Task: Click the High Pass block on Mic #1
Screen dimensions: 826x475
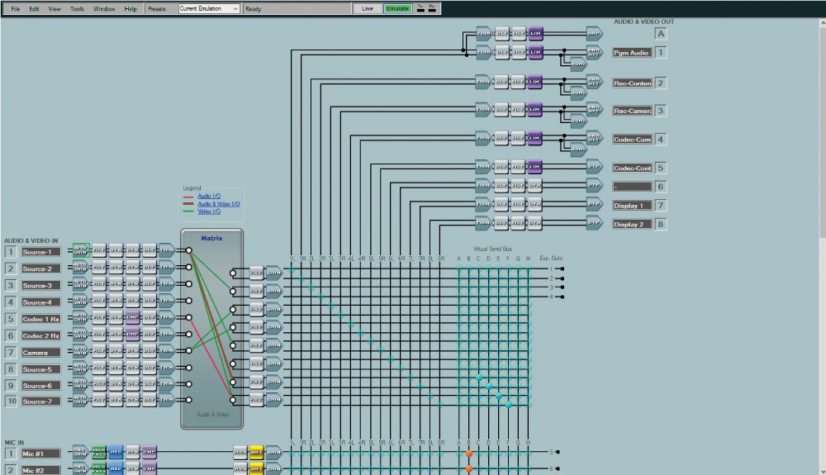Action: click(x=99, y=452)
